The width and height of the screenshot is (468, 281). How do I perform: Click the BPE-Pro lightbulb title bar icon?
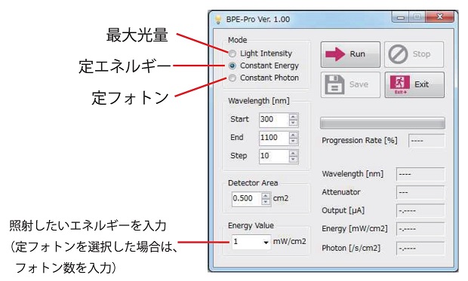click(x=218, y=20)
